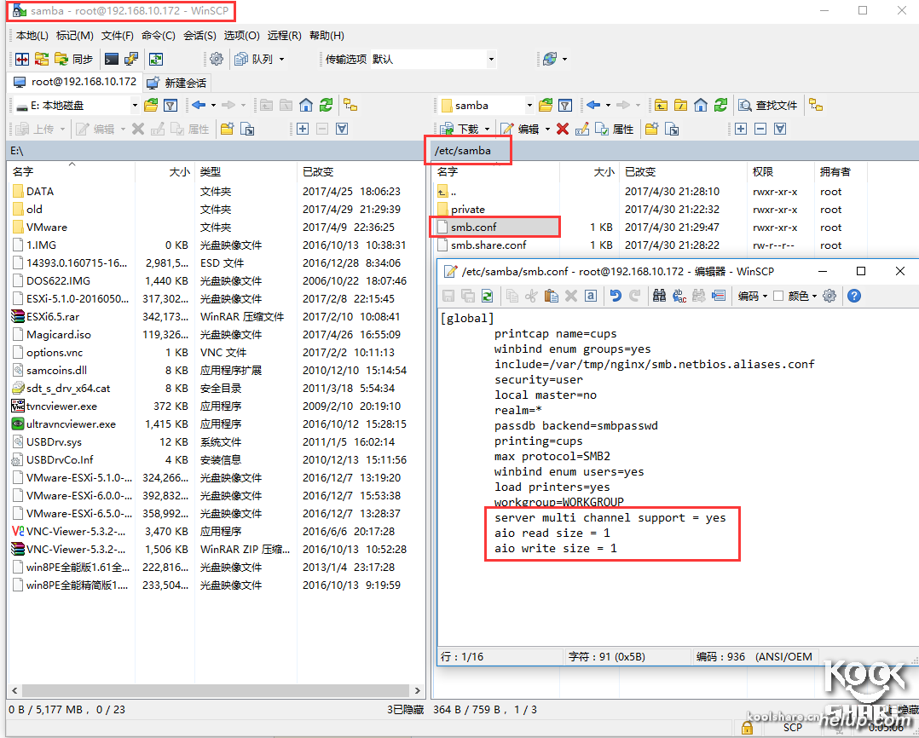Click the remote panel filter icon
The image size is (919, 738).
pyautogui.click(x=565, y=106)
